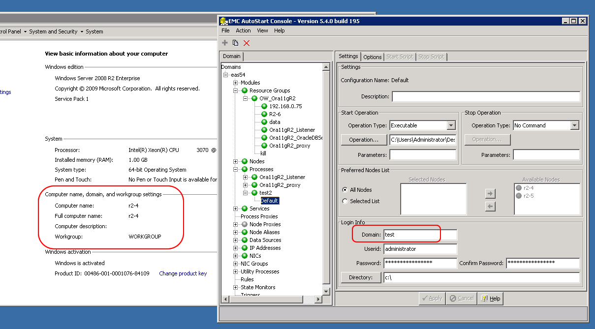Expand the Modules tree node
The height and width of the screenshot is (329, 595).
(235, 83)
